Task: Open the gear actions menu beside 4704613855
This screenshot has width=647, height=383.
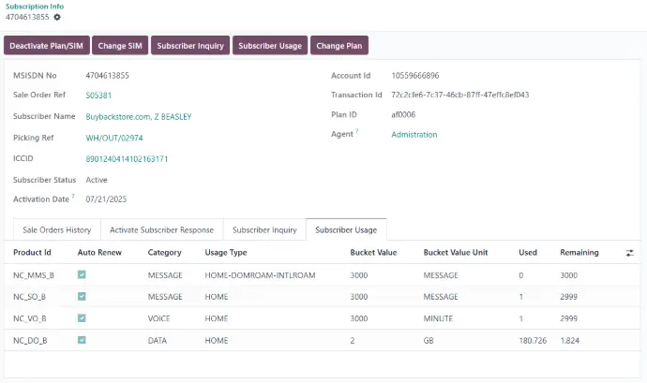Action: [x=58, y=17]
